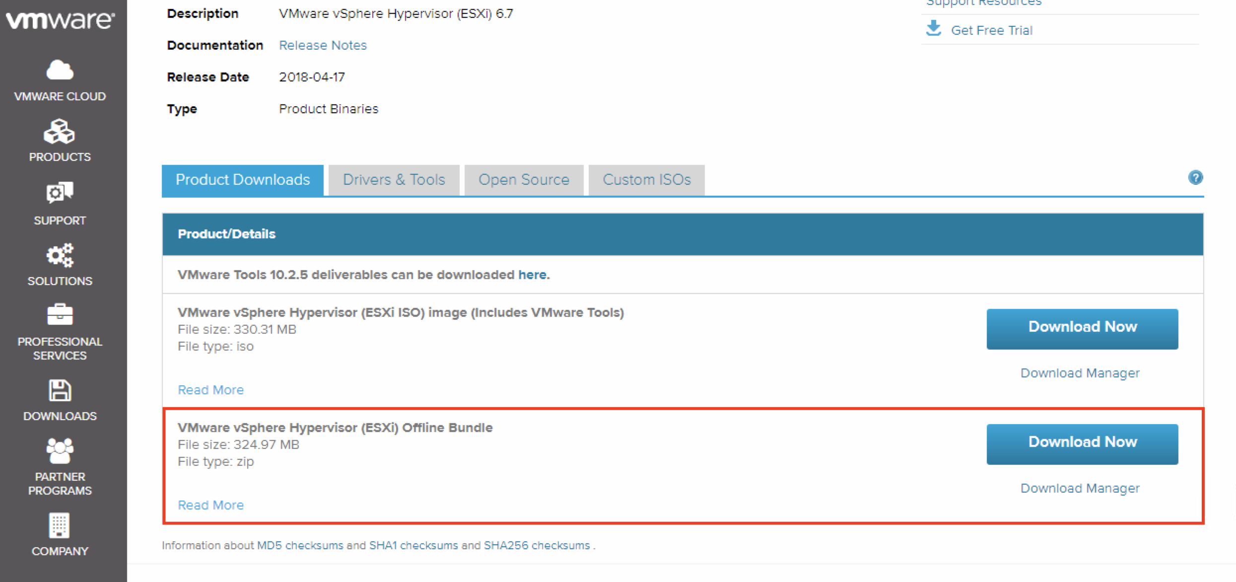Image resolution: width=1236 pixels, height=582 pixels.
Task: Open VMware Cloud cloud icon
Action: (60, 70)
